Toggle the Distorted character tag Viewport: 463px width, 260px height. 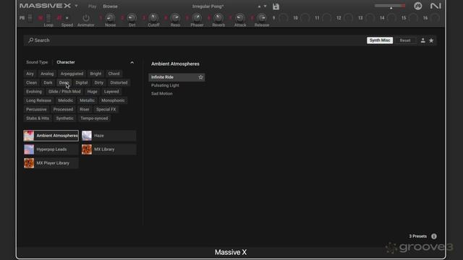click(119, 82)
